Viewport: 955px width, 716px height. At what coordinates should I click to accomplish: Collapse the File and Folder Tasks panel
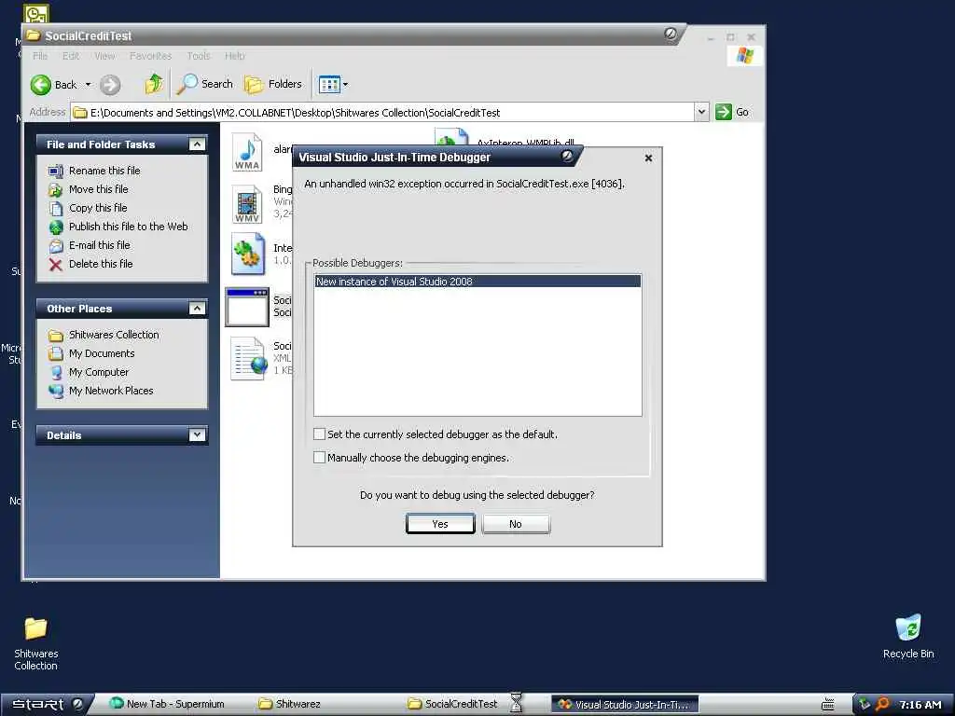(x=197, y=145)
